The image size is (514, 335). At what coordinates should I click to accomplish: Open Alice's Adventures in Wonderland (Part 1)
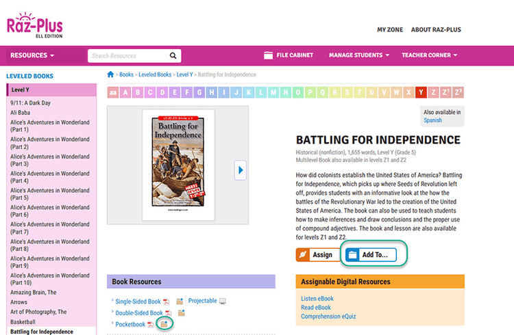50,126
